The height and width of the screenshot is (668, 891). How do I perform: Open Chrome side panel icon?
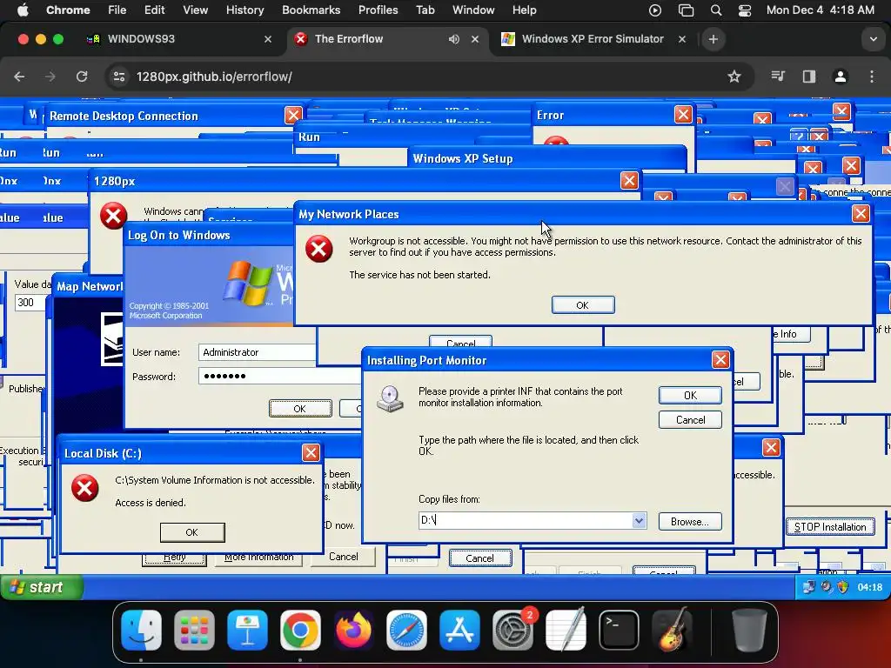tap(809, 77)
